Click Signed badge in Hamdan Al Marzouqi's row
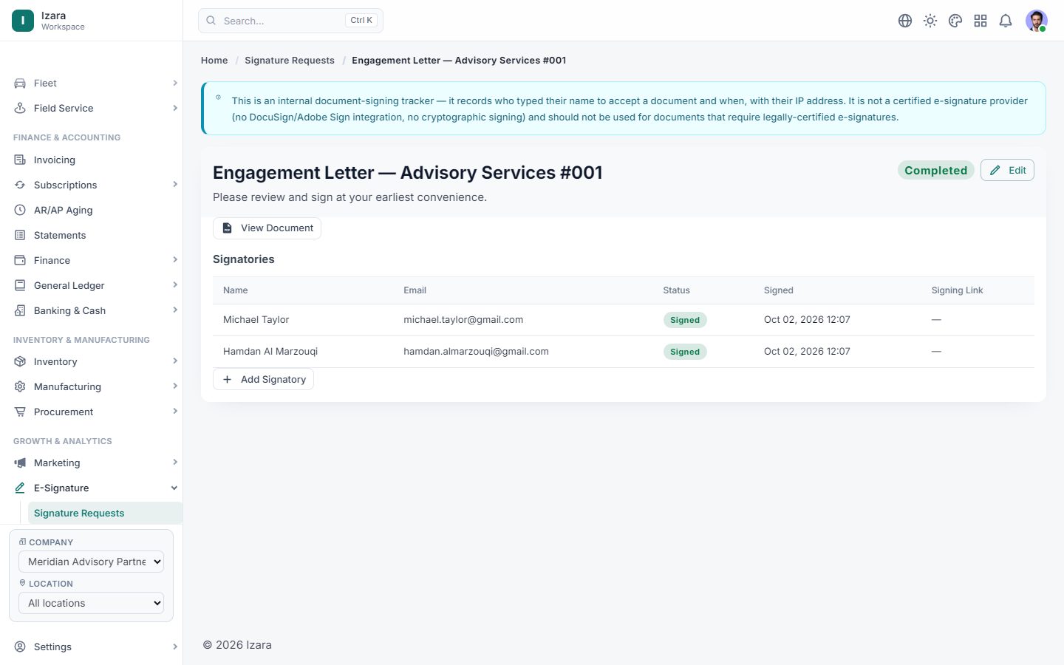The image size is (1064, 665). click(685, 352)
